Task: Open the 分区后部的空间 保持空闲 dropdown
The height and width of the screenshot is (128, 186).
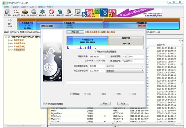Action: pyautogui.click(x=125, y=71)
